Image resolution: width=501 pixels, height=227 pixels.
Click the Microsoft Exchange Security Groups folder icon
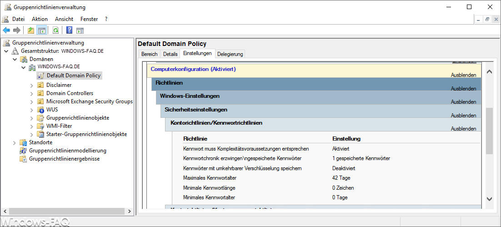(x=40, y=101)
